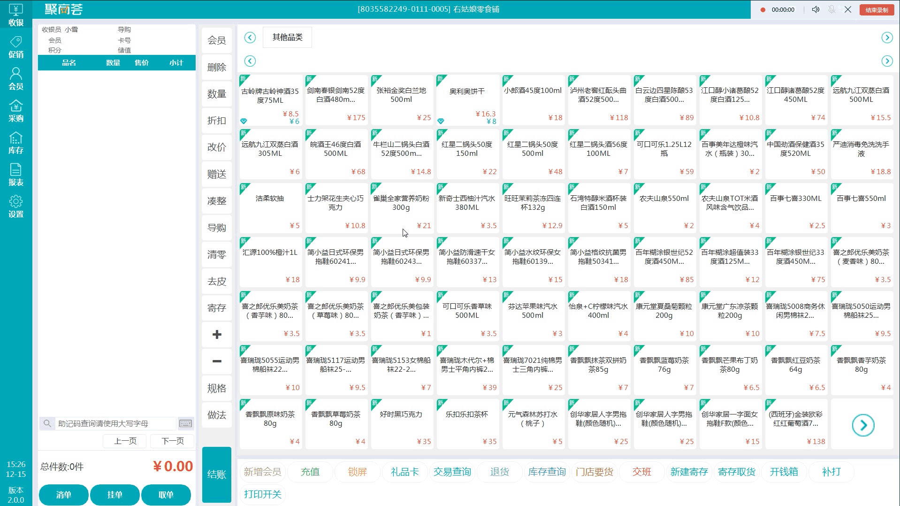The height and width of the screenshot is (506, 900).
Task: Click the 挂单 hold order button
Action: [115, 495]
